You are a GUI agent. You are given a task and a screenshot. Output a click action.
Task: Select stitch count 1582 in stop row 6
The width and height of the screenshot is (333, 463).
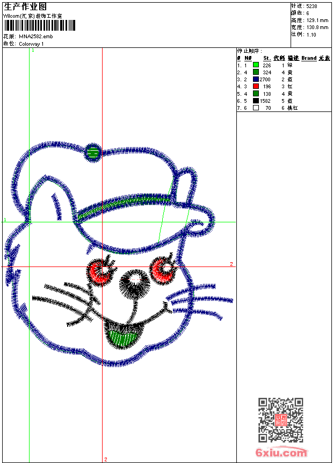tap(265, 101)
